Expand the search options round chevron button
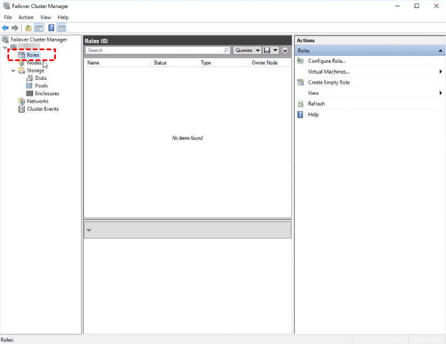The height and width of the screenshot is (344, 446). (285, 50)
